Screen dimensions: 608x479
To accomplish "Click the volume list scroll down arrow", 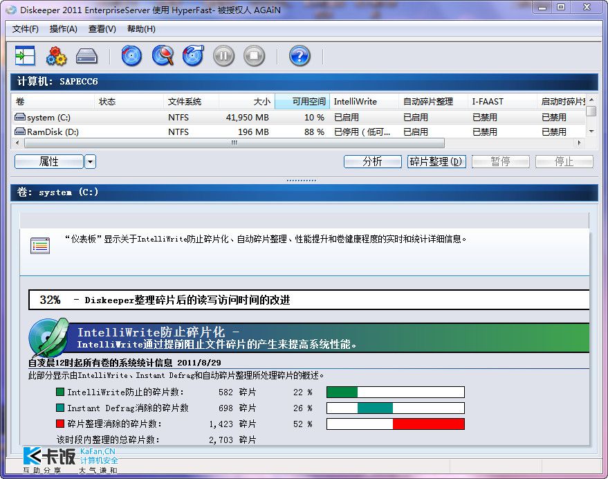I will pos(591,132).
